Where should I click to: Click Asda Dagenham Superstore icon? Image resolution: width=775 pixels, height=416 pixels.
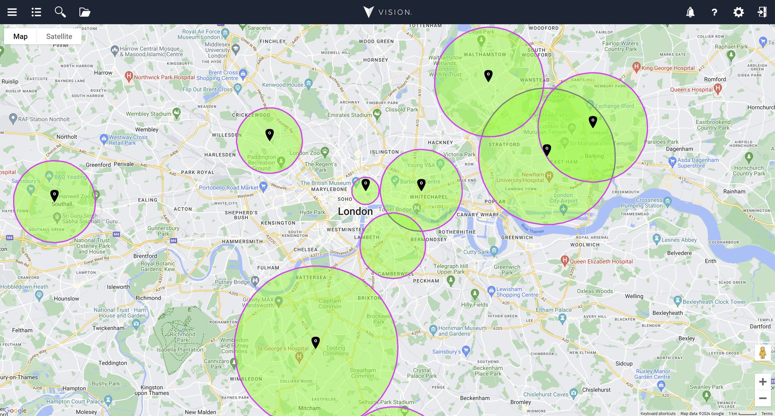[672, 162]
